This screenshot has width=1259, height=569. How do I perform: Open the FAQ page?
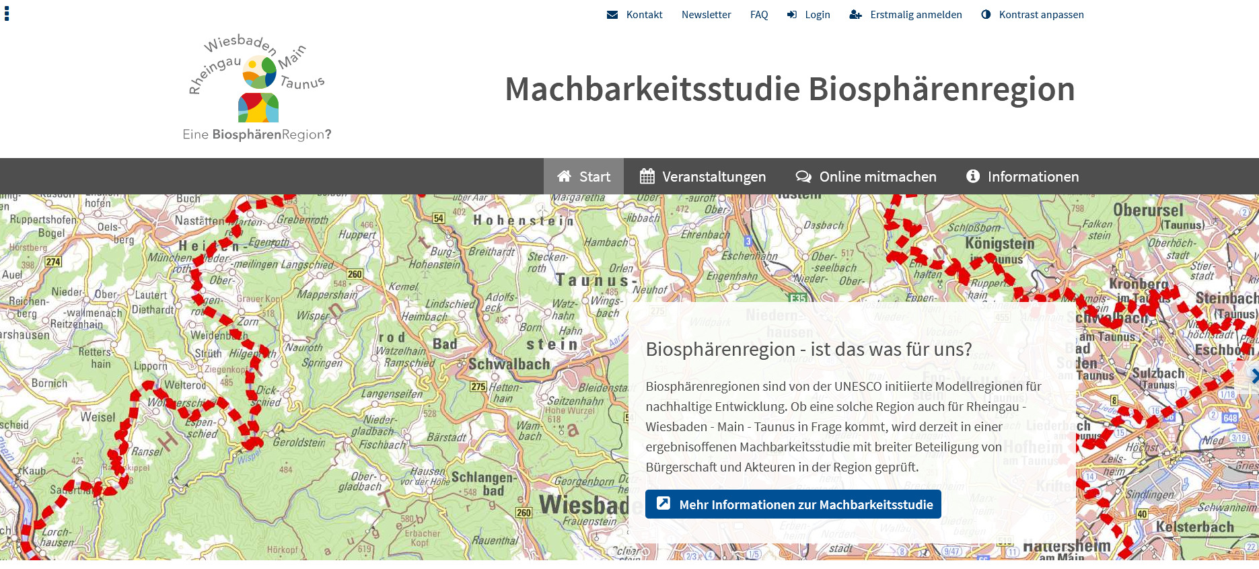(x=759, y=15)
